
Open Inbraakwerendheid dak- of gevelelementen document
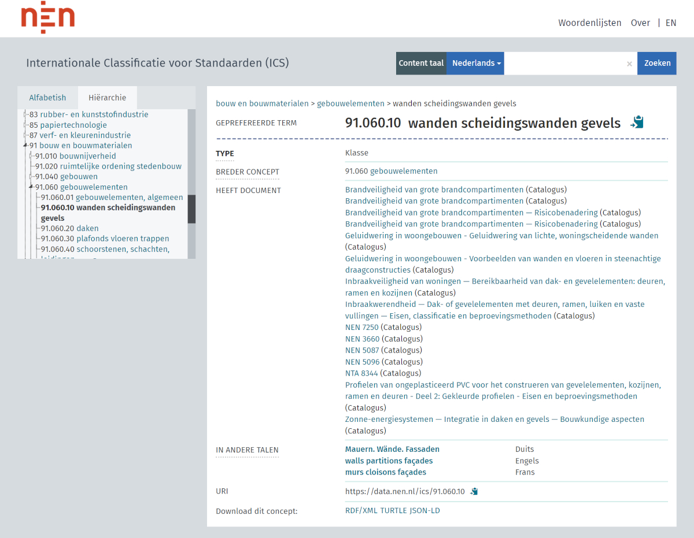click(x=495, y=310)
